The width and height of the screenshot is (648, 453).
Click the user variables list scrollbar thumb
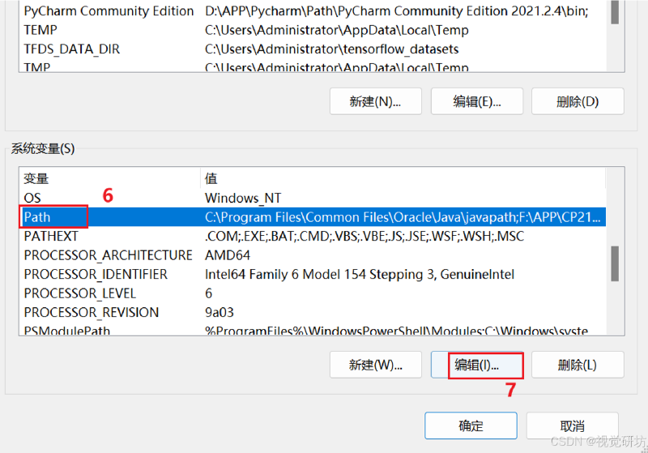click(615, 12)
